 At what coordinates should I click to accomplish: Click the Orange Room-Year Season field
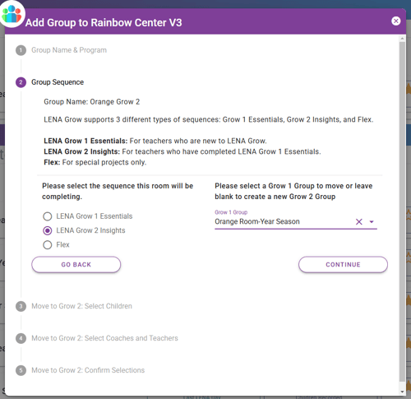(x=284, y=221)
